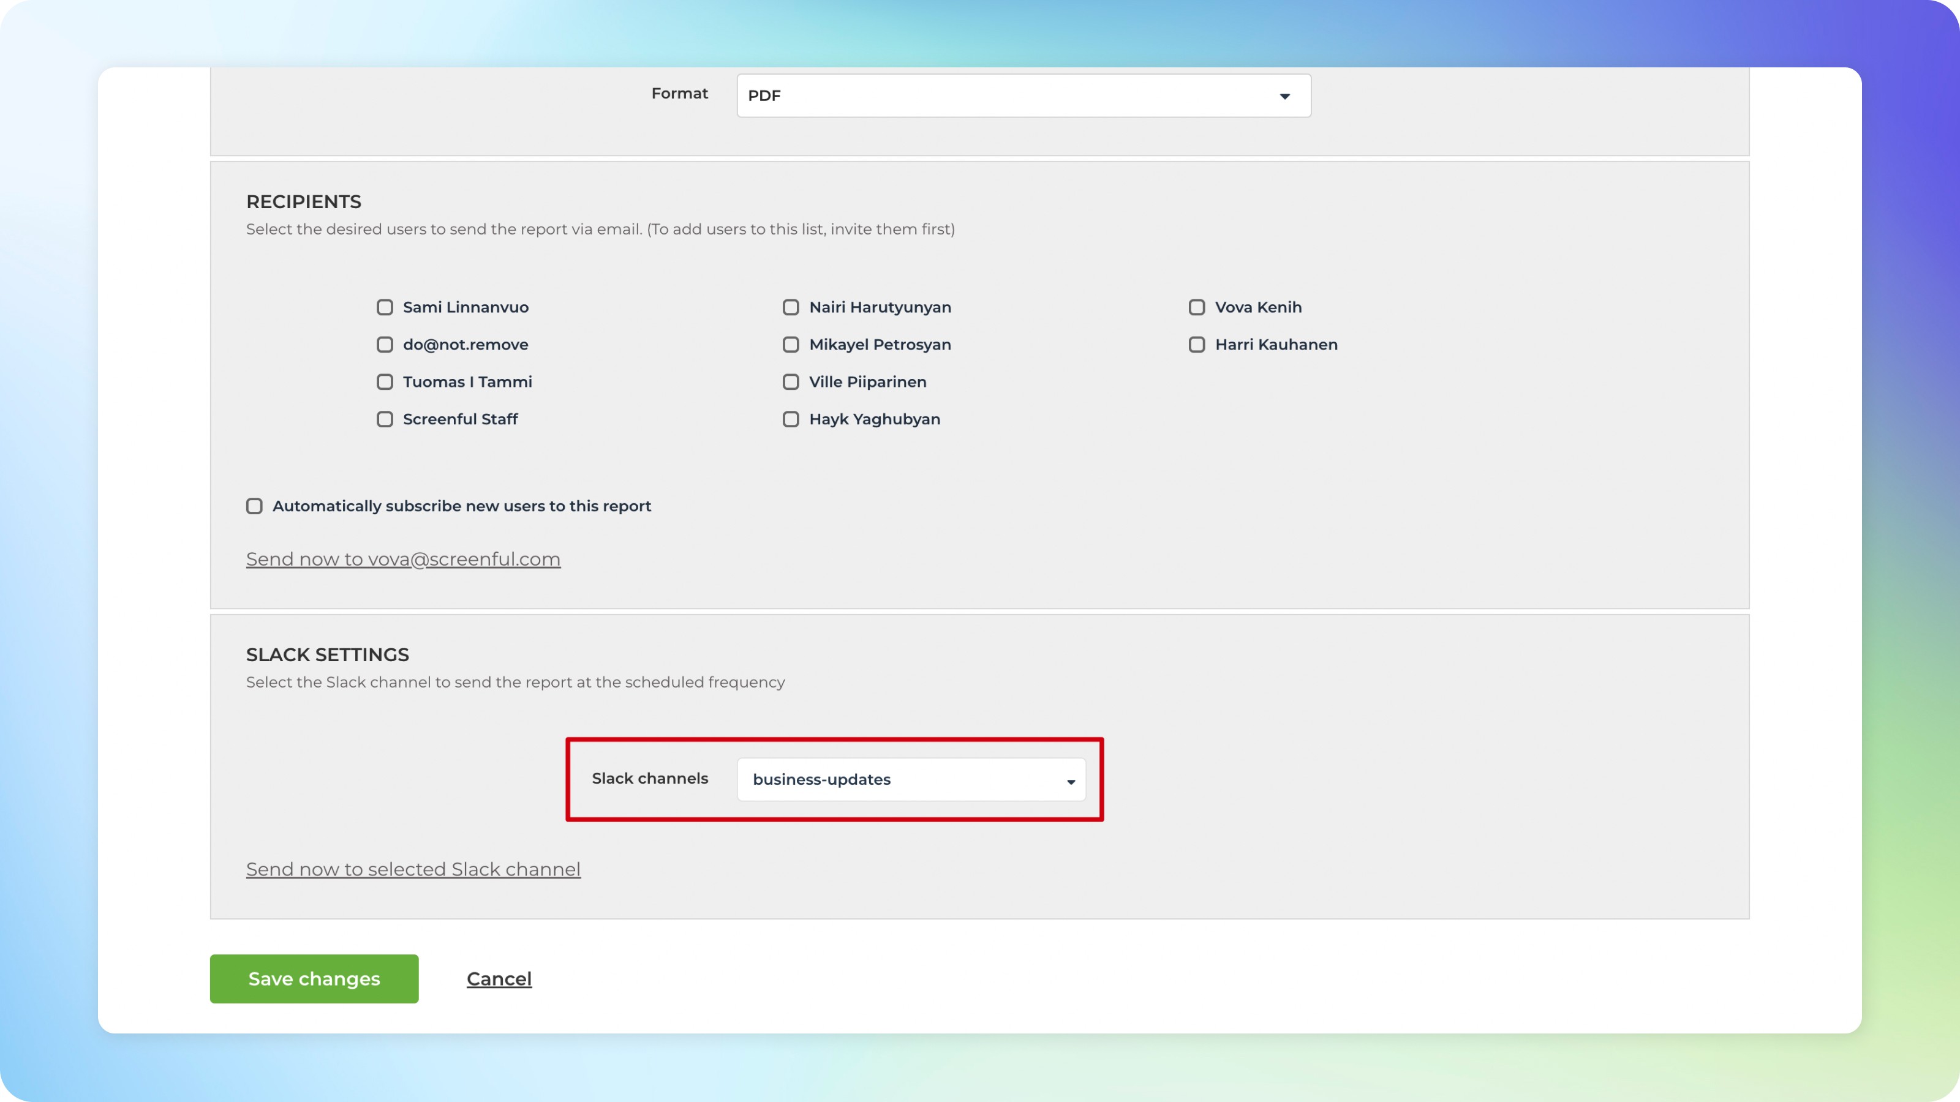
Task: Check the Hayk Yaghubyan recipient box
Action: click(791, 419)
